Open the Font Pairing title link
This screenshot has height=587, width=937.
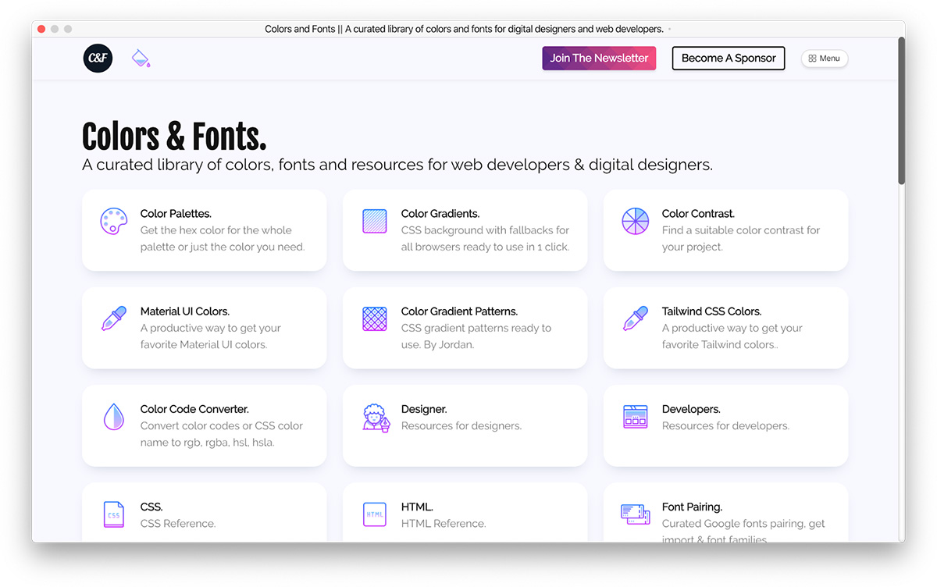pos(692,507)
